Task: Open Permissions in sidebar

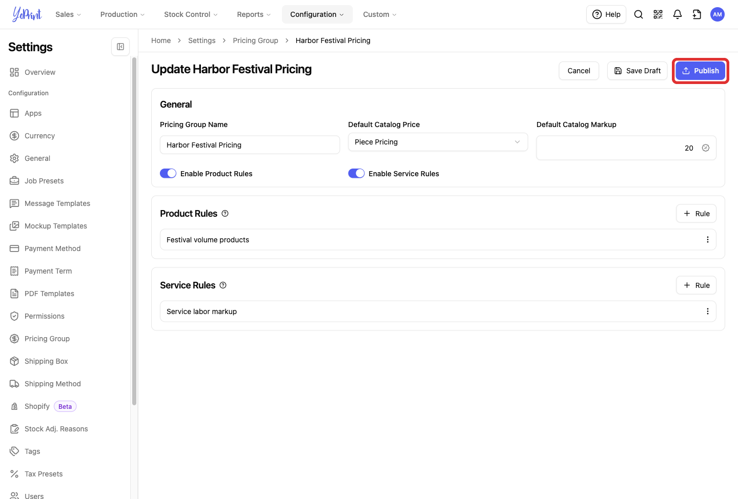Action: 45,316
